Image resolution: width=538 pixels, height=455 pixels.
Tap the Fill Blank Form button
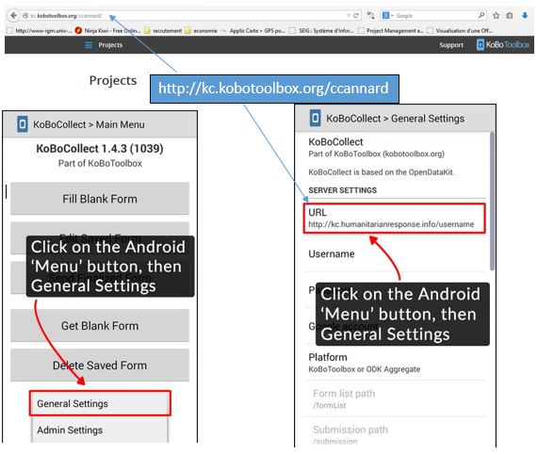[100, 199]
